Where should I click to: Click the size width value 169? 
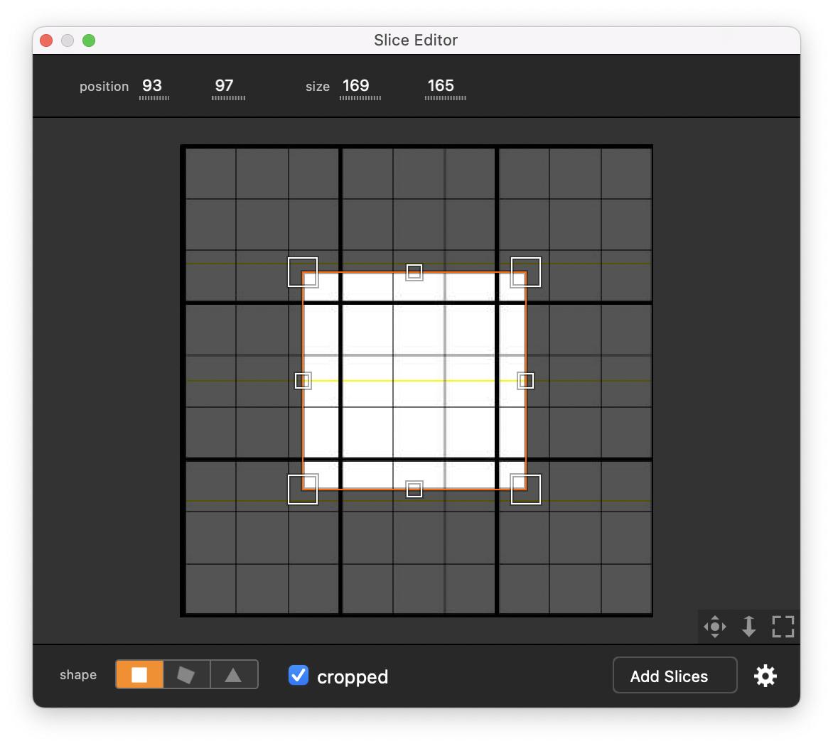point(356,86)
